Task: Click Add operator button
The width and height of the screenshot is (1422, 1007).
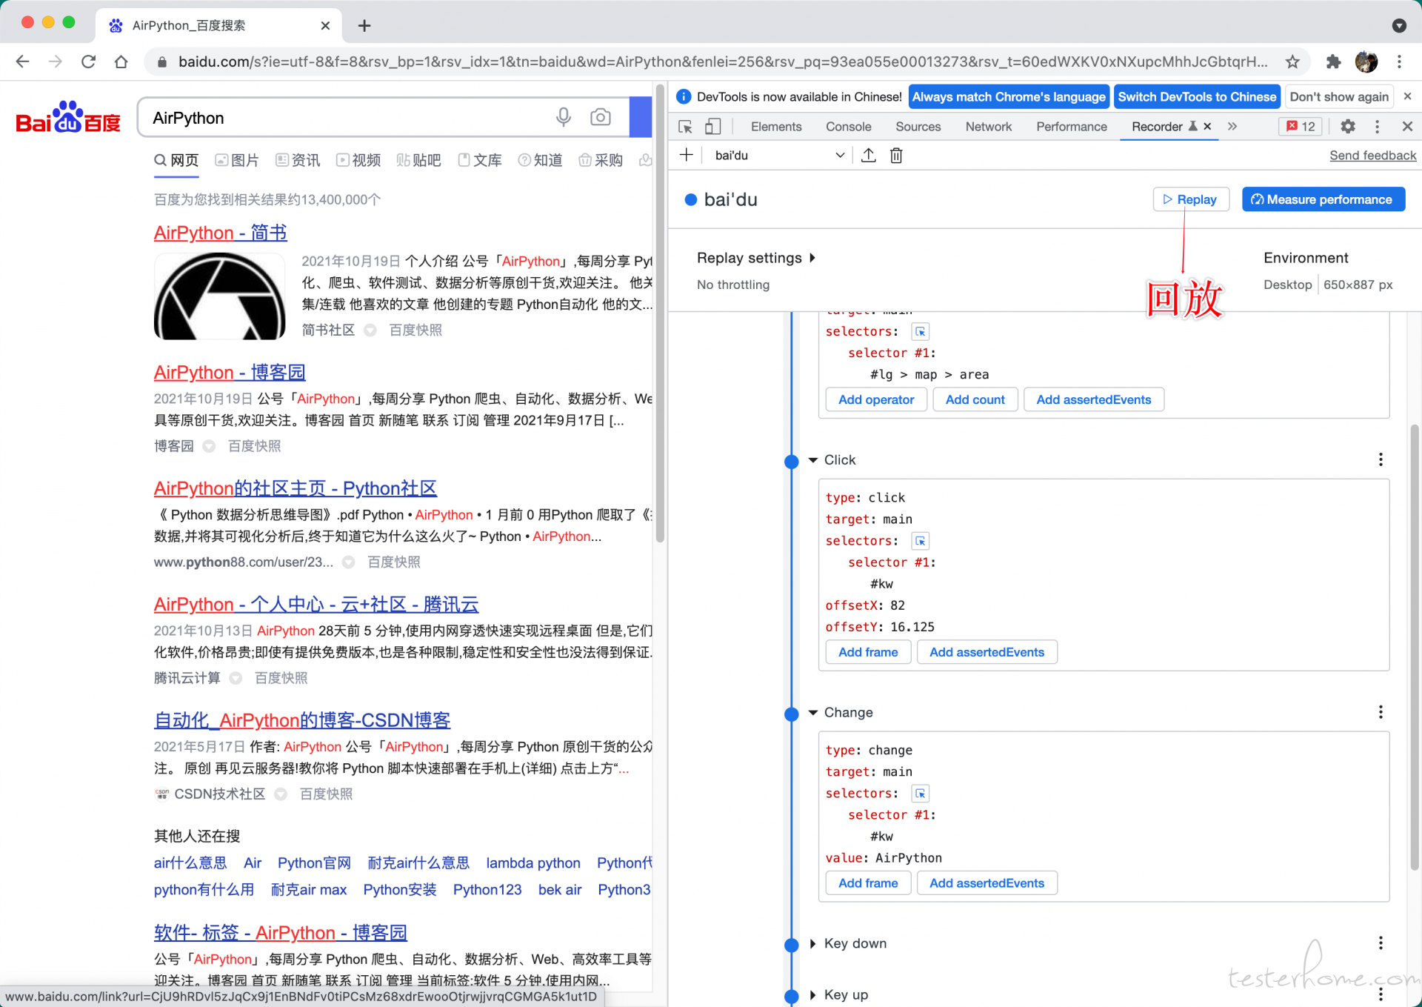Action: [x=876, y=399]
